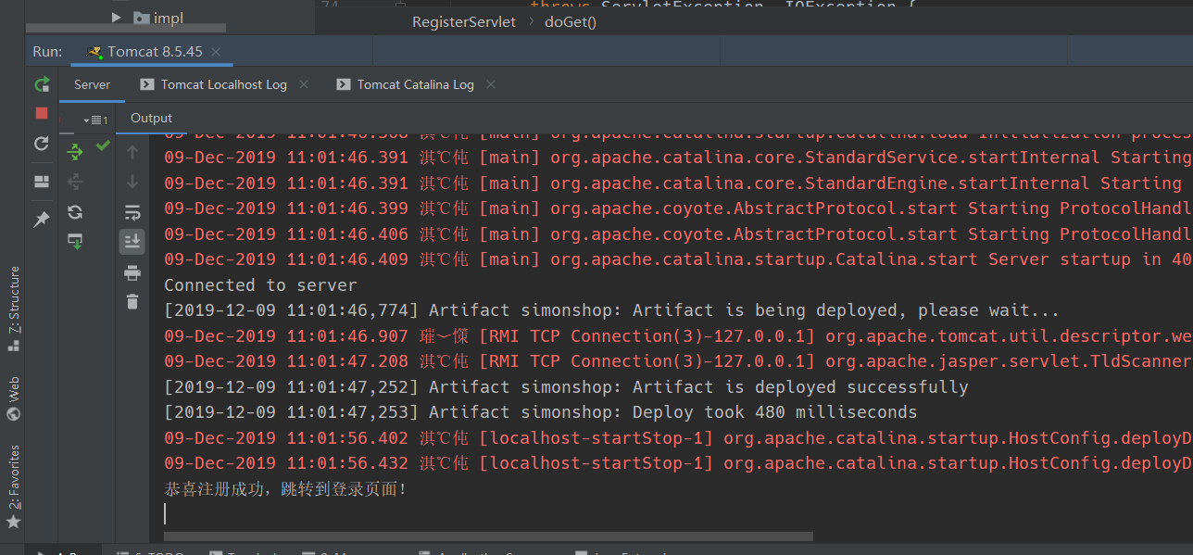Click the deploy artifact icon with green down arrow
This screenshot has width=1193, height=555.
coord(75,241)
